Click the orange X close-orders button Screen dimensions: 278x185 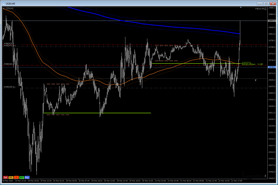click(16, 177)
